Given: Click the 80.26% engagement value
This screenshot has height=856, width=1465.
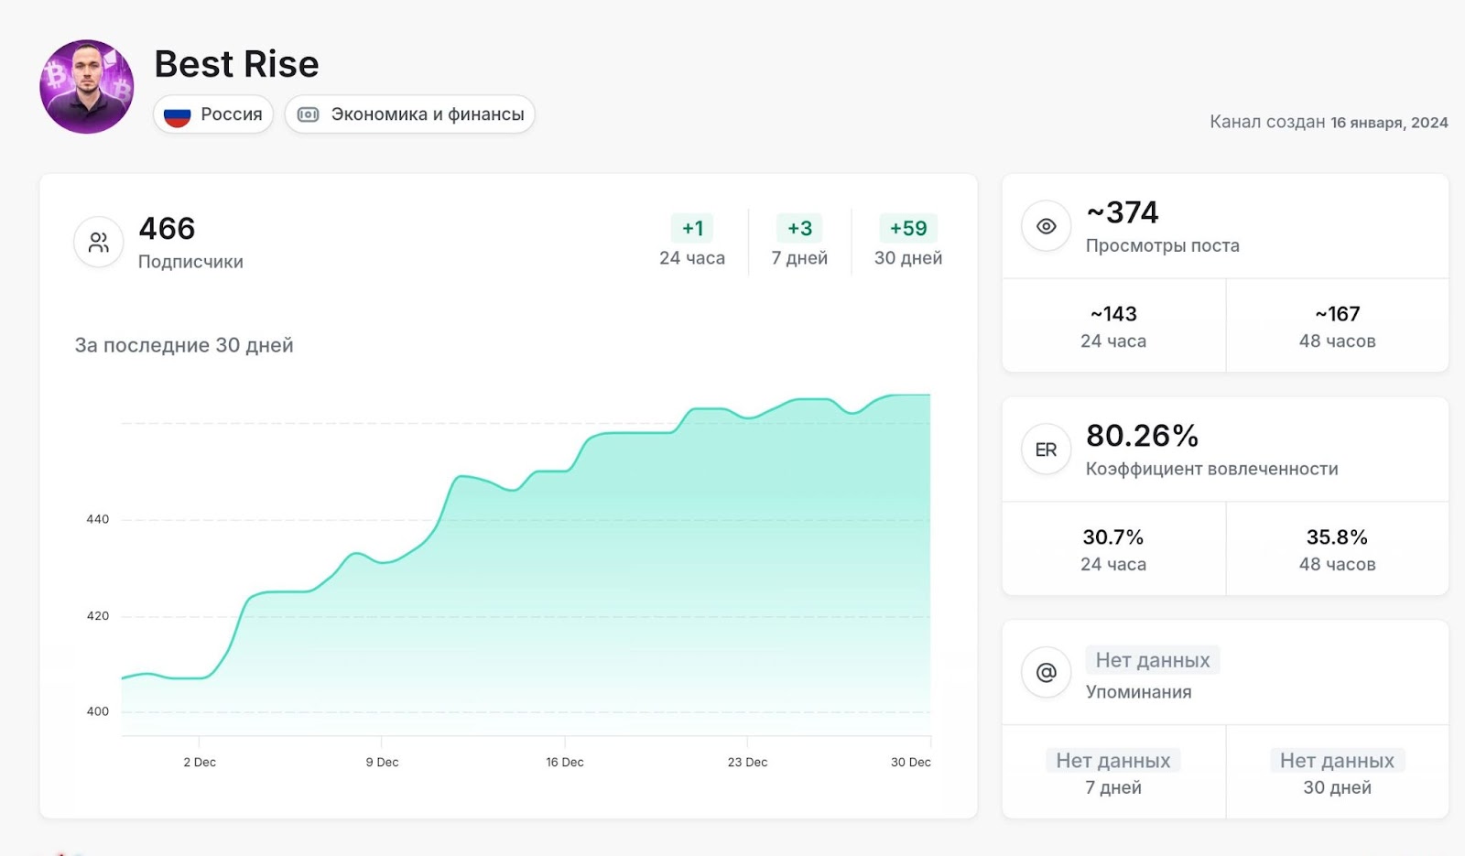Looking at the screenshot, I should (1143, 436).
